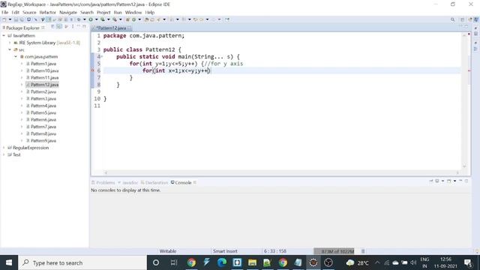The image size is (480, 270).
Task: Open the New dropdown arrow beside the New icon
Action: pyautogui.click(x=10, y=19)
